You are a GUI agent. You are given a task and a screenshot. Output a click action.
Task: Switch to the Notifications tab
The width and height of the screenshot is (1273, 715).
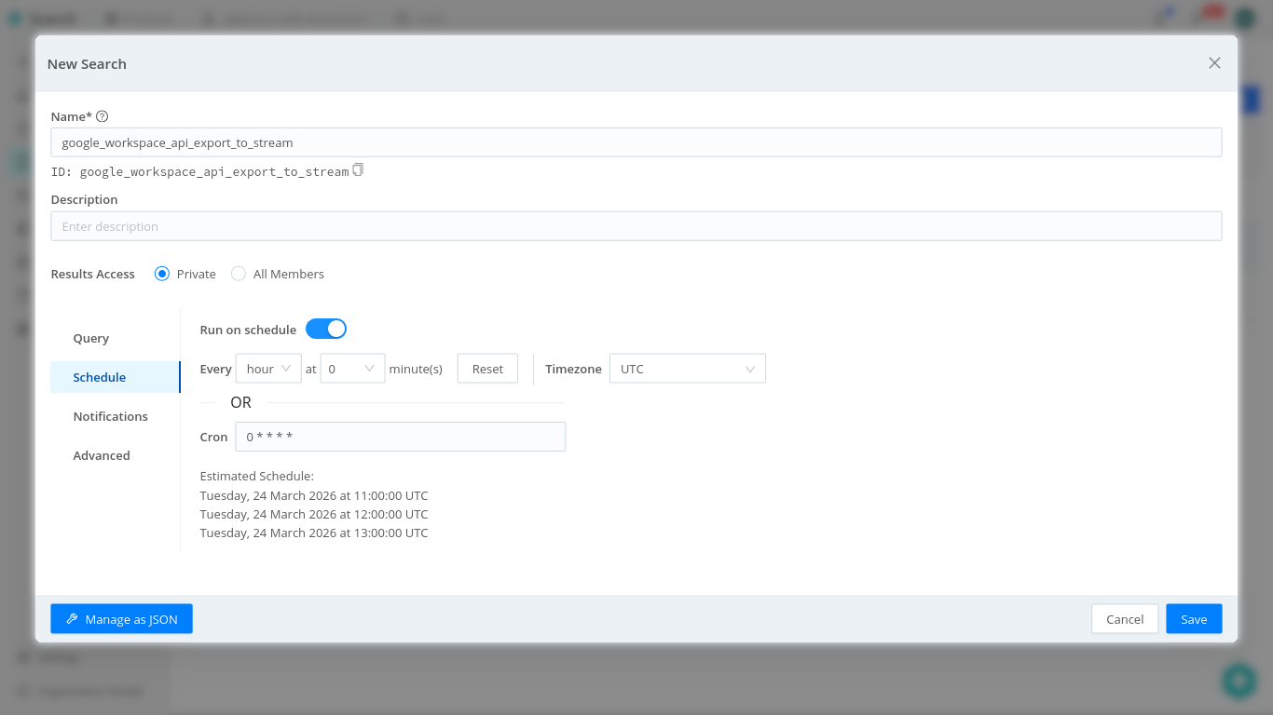click(111, 416)
